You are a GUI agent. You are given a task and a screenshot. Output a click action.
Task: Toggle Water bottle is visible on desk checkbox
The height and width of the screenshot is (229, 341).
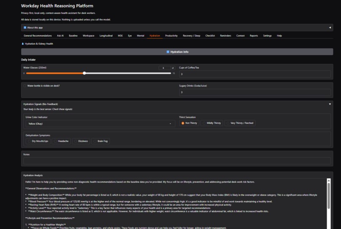[25, 86]
